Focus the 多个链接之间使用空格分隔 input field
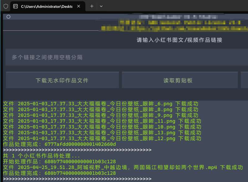248x182 pixels. point(124,57)
